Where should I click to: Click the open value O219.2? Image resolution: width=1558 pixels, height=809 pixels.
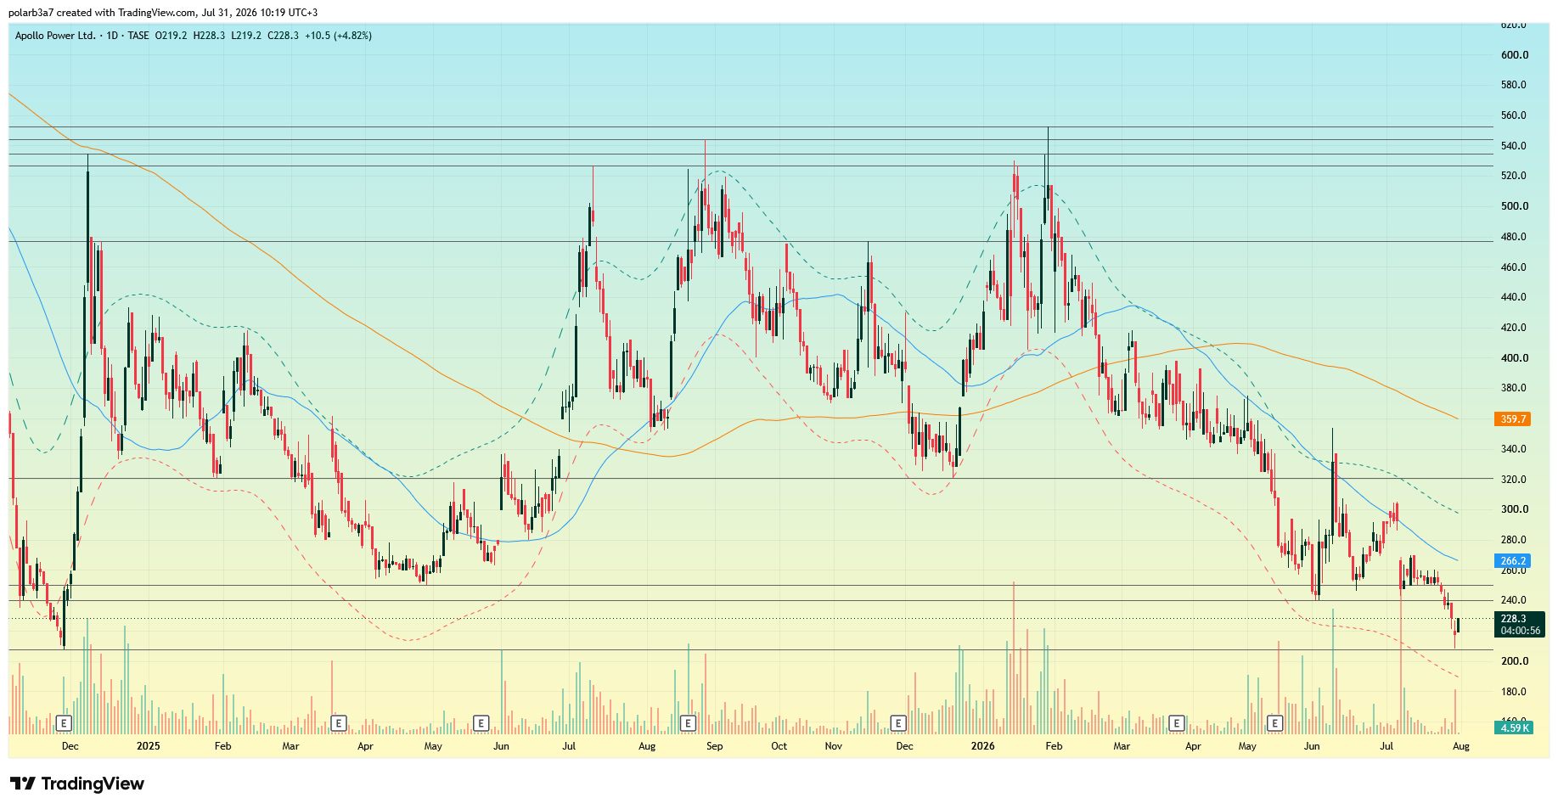[x=171, y=36]
